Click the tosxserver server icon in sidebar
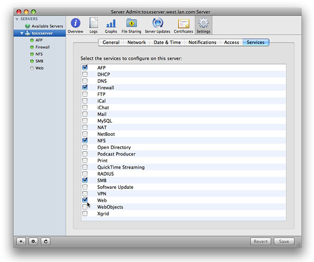The width and height of the screenshot is (314, 262). point(27,33)
